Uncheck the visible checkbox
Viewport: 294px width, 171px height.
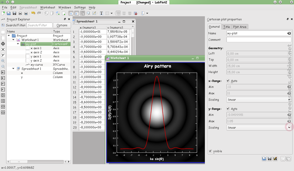coord(210,151)
